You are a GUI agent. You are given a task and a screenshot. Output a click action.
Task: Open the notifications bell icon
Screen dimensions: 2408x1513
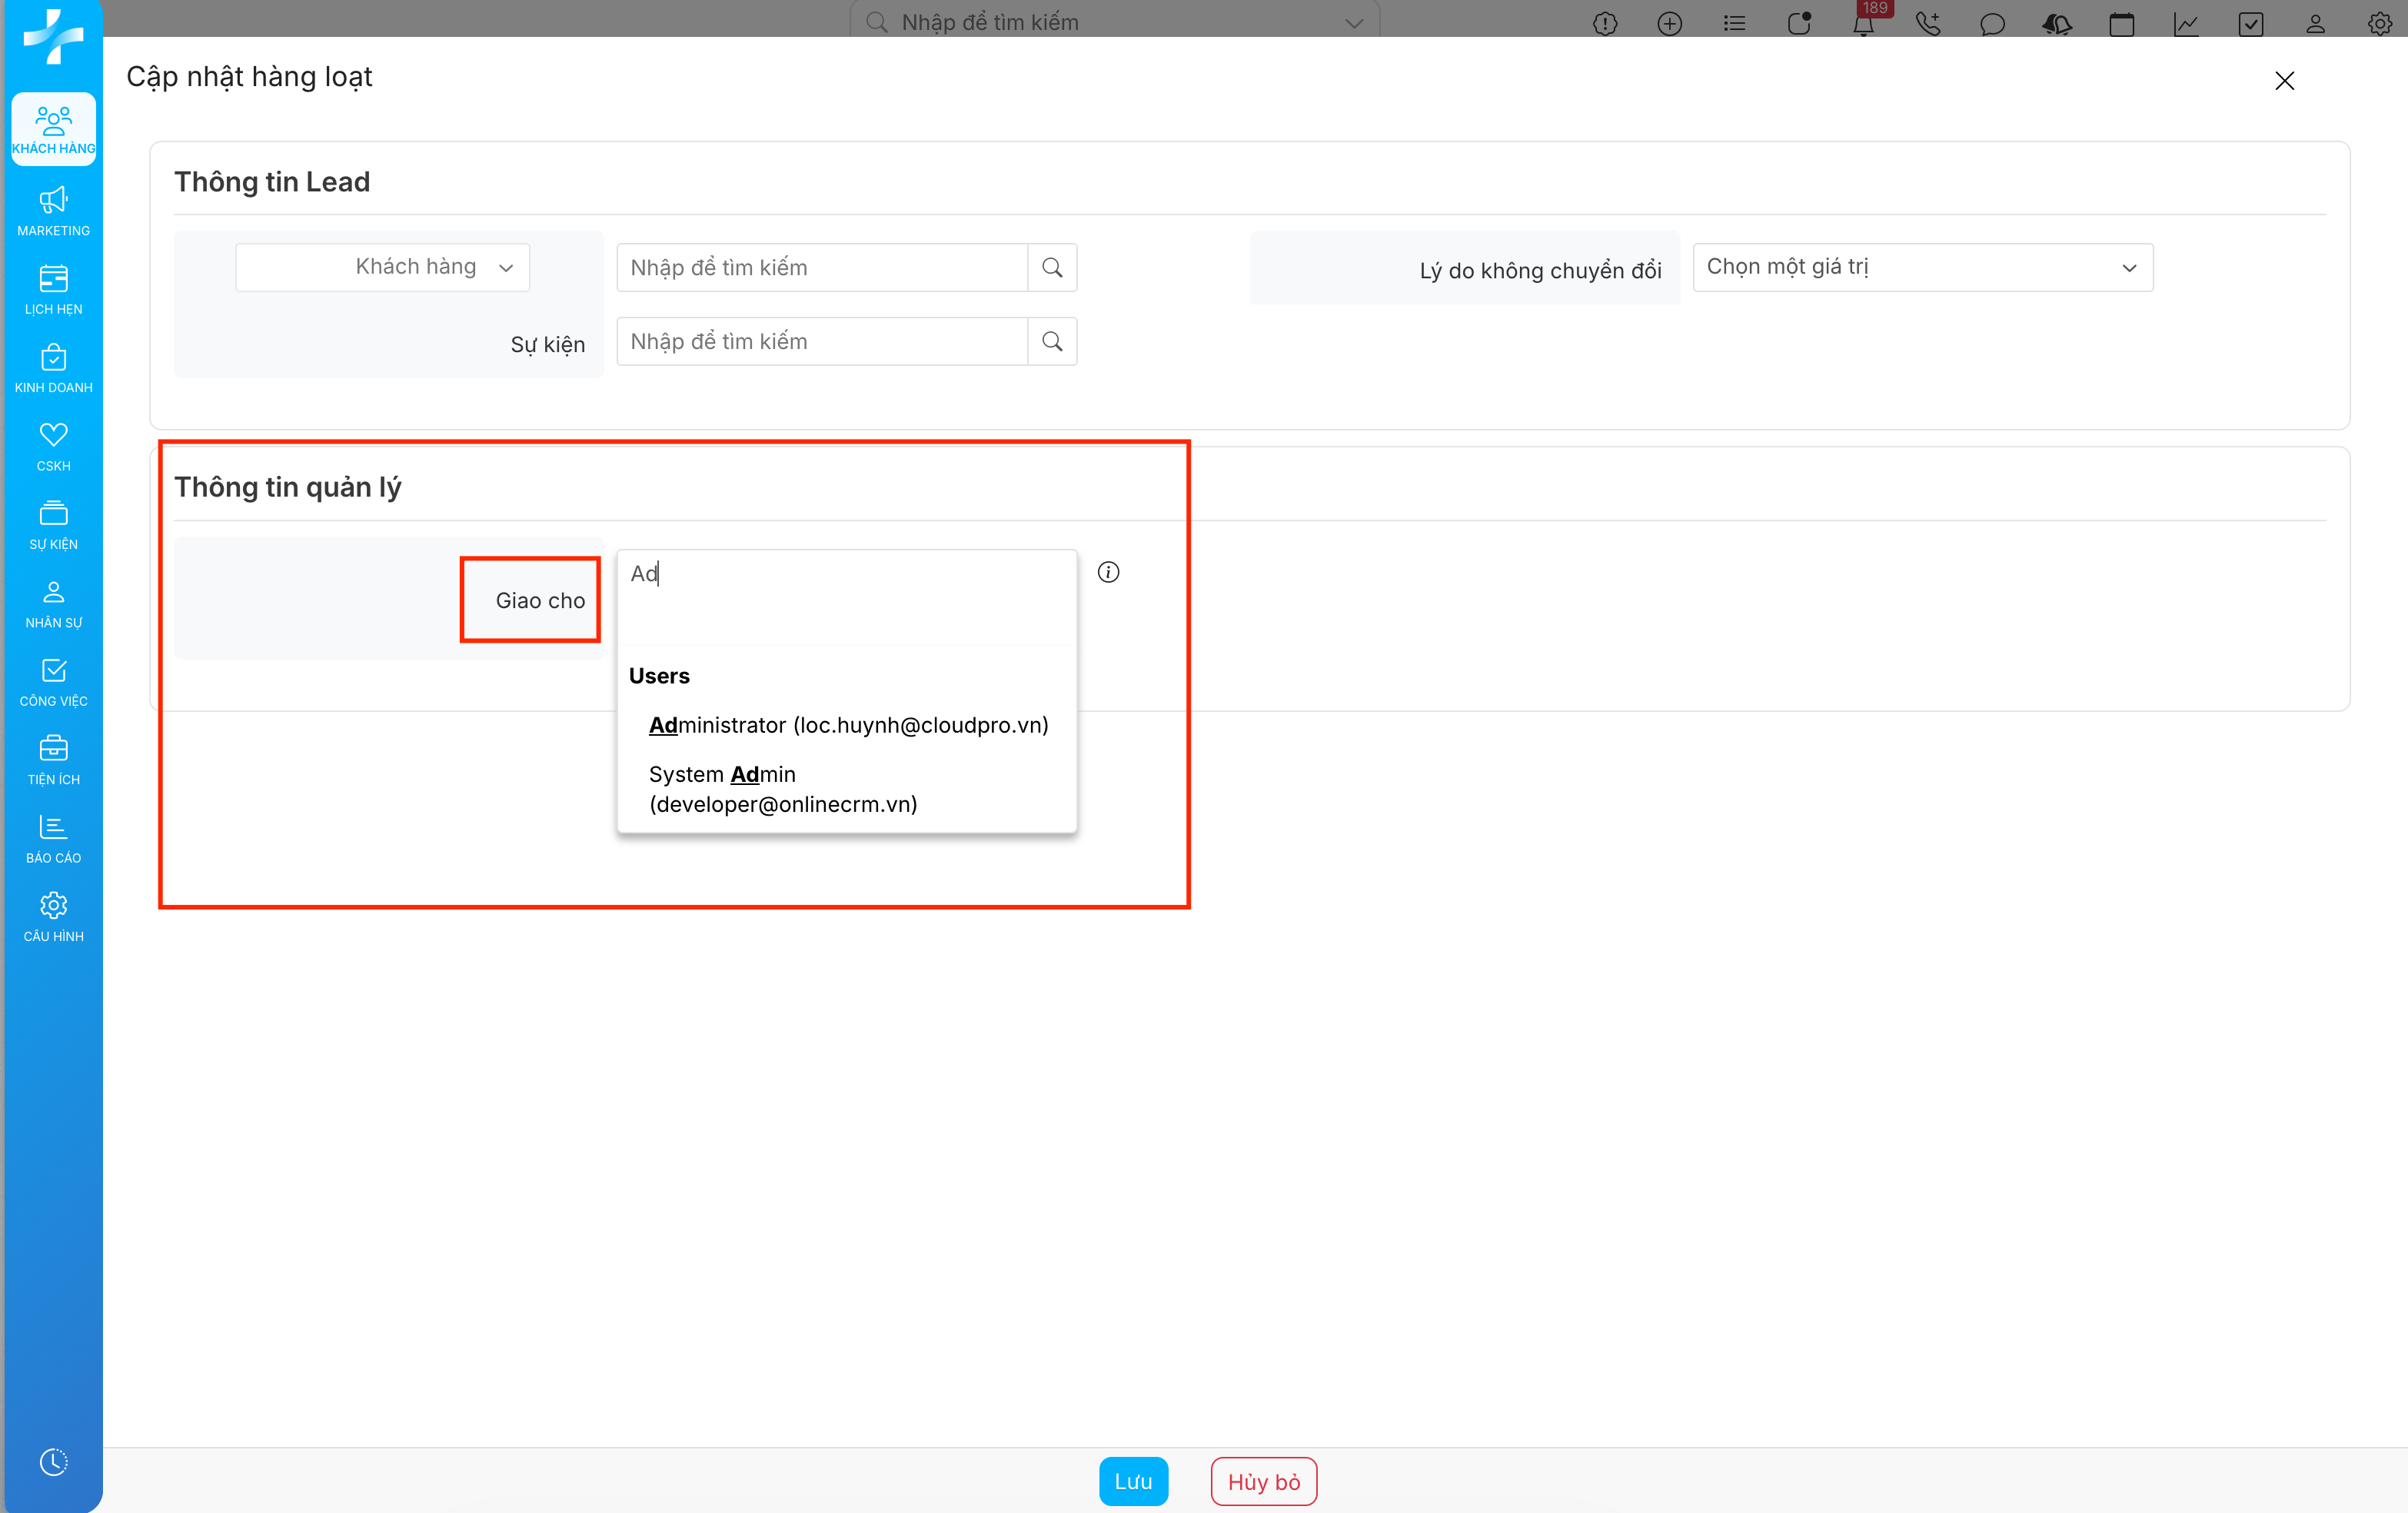coord(1863,24)
